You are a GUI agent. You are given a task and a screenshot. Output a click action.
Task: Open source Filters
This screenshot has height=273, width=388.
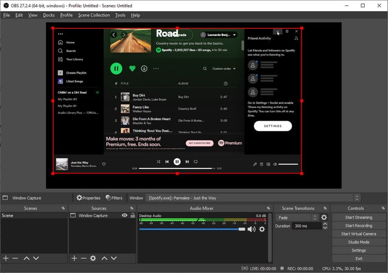point(114,198)
